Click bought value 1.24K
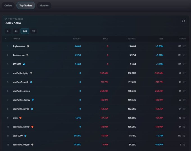 (x=78, y=118)
